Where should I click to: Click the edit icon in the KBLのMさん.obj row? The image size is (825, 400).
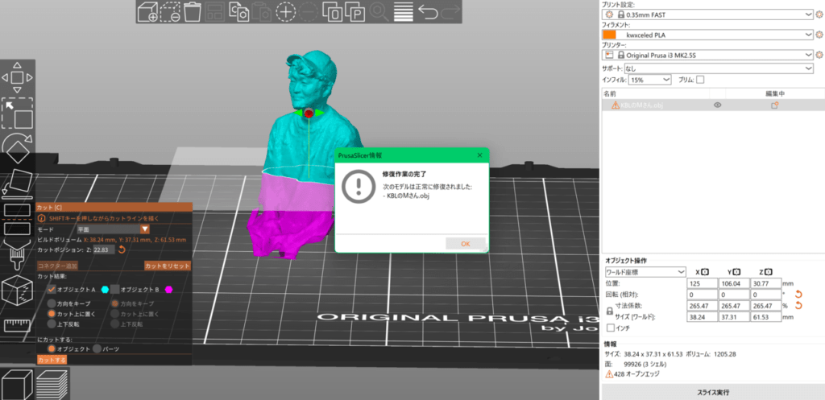click(x=774, y=105)
